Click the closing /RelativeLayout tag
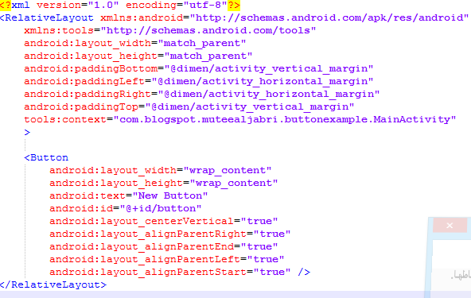471x298 pixels. coord(53,284)
